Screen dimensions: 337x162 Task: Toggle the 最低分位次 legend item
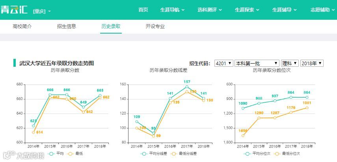click(x=287, y=154)
